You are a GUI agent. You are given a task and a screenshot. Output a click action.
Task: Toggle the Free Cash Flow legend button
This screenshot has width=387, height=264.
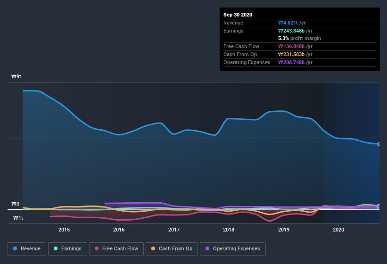[116, 249]
